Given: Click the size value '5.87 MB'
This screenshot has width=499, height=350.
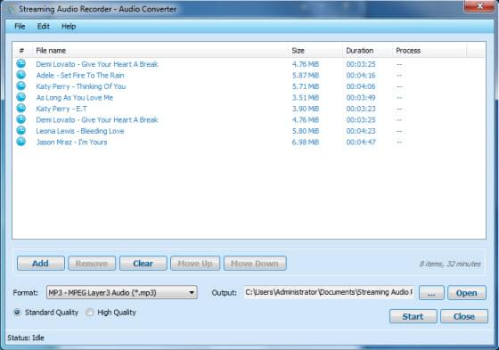Looking at the screenshot, I should point(306,76).
